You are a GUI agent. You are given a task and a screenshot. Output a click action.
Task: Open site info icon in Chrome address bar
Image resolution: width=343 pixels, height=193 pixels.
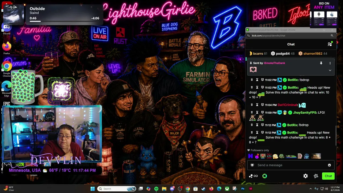pyautogui.click(x=249, y=35)
